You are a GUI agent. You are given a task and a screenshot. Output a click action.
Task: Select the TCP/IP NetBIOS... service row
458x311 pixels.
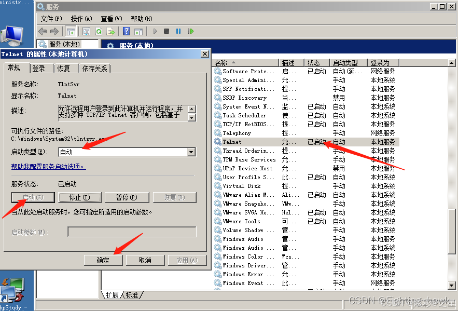pos(306,124)
